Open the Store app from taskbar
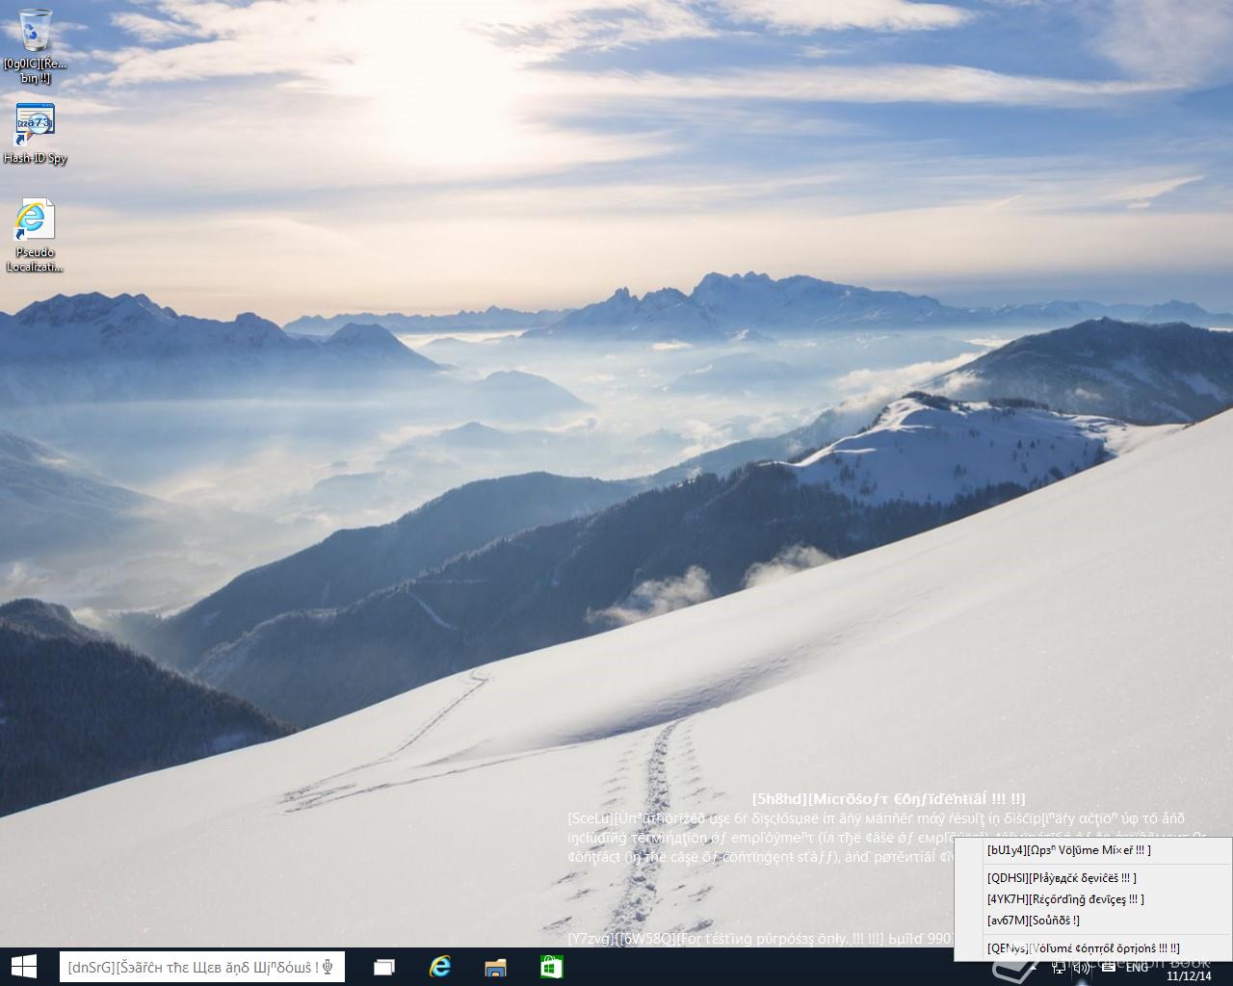Image resolution: width=1233 pixels, height=986 pixels. (x=551, y=967)
